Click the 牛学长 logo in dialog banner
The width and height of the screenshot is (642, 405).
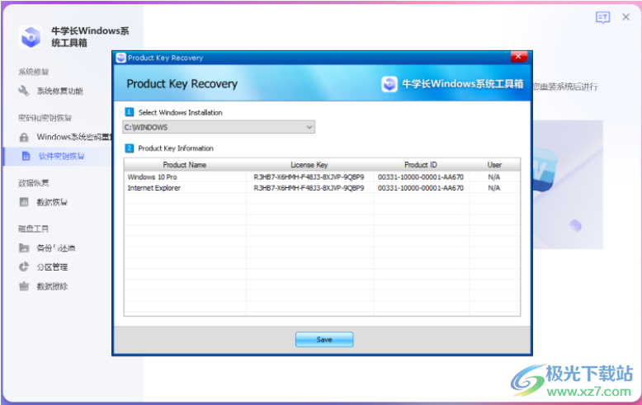click(x=389, y=84)
